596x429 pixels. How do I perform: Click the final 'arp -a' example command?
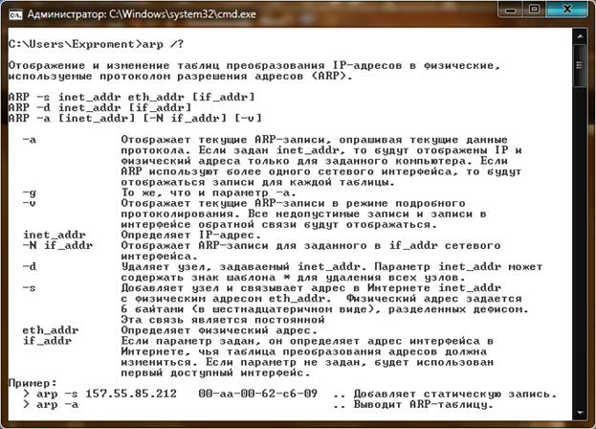tap(57, 404)
